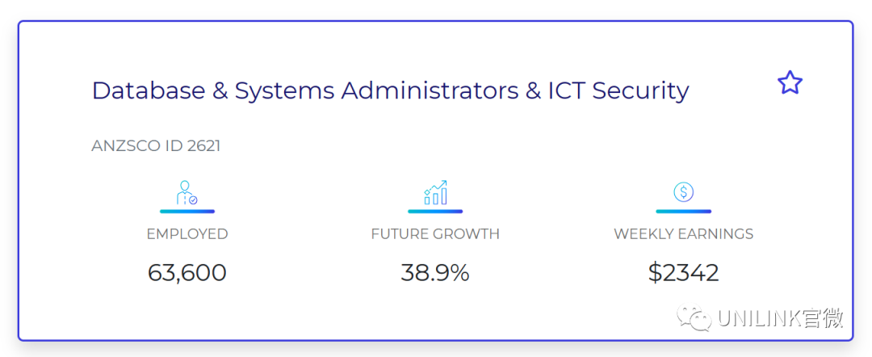Click the gradient bar under the earnings icon
Viewport: 872px width, 357px height.
684,212
